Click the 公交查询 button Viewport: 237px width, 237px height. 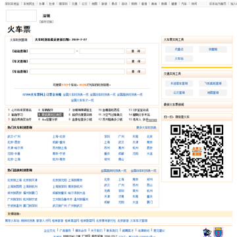click(x=179, y=93)
